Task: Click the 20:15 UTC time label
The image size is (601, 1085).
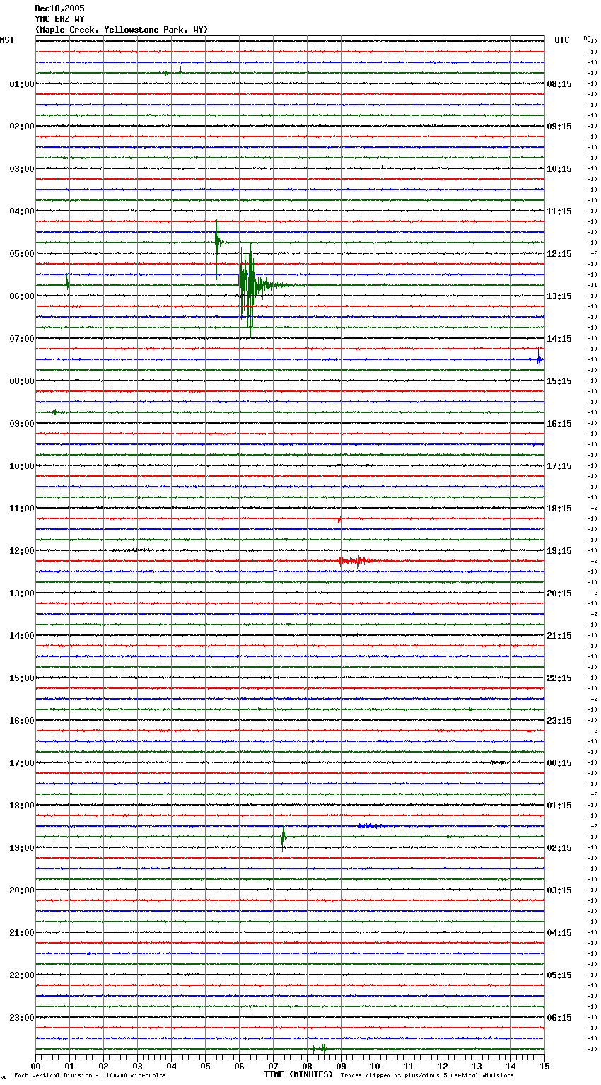Action: [x=559, y=593]
